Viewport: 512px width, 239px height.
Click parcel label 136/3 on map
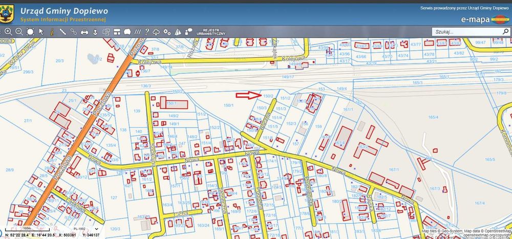point(145,86)
